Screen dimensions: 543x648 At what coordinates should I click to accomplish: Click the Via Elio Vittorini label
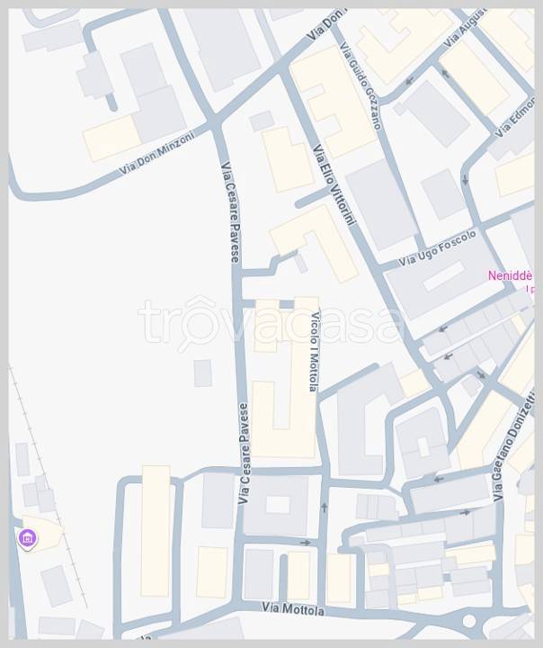click(334, 184)
